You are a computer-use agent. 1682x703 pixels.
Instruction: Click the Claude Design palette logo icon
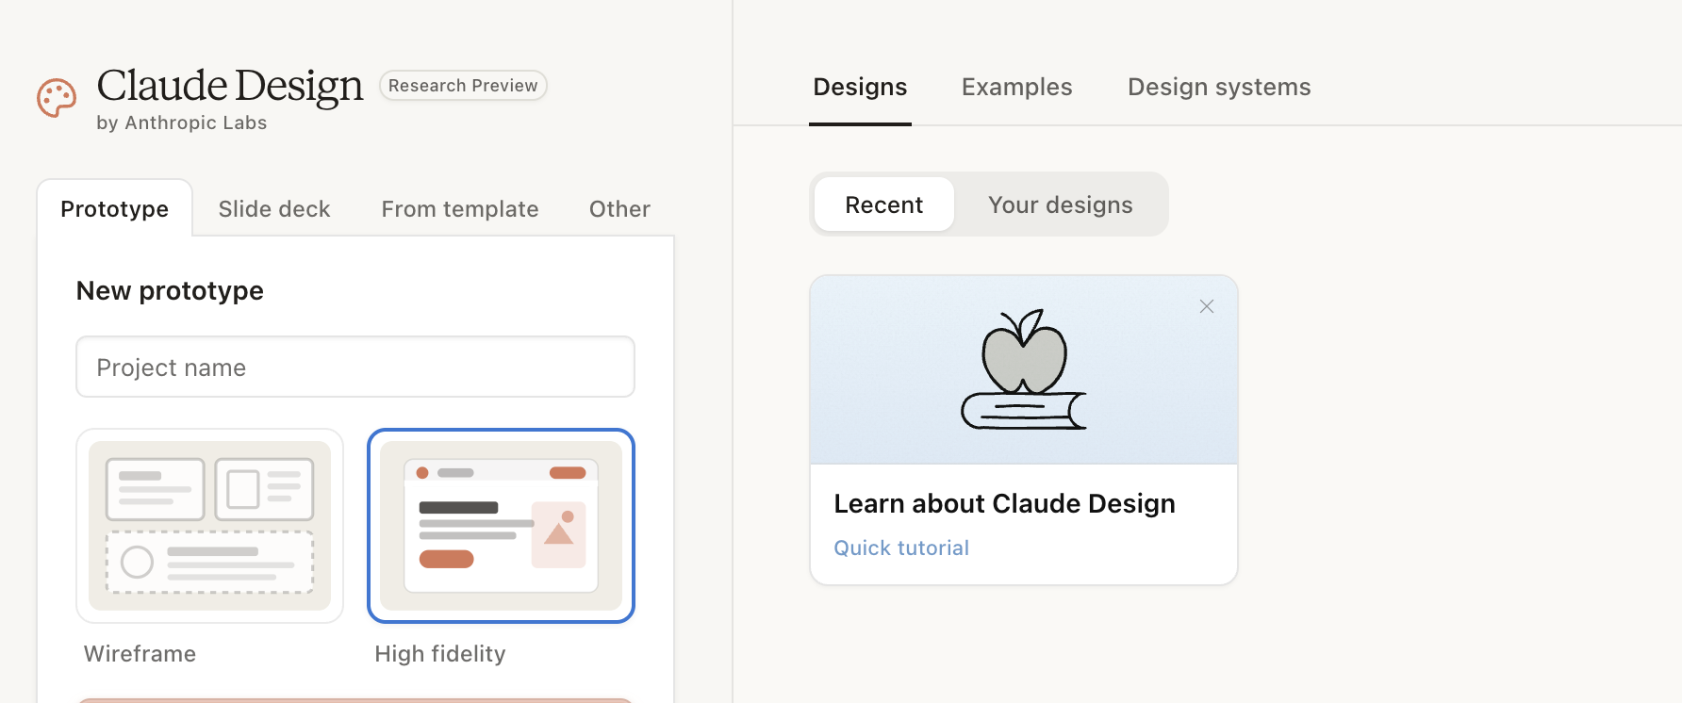tap(57, 98)
